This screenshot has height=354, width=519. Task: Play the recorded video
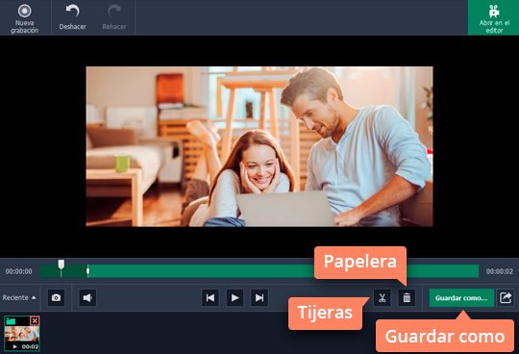click(x=235, y=297)
